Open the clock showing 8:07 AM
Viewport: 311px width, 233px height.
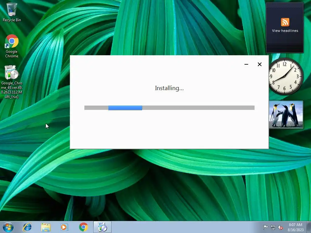click(296, 227)
